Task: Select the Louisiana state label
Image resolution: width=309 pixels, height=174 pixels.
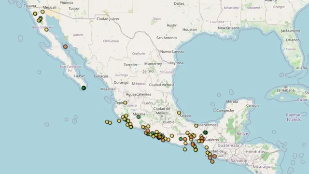Action: click(217, 22)
